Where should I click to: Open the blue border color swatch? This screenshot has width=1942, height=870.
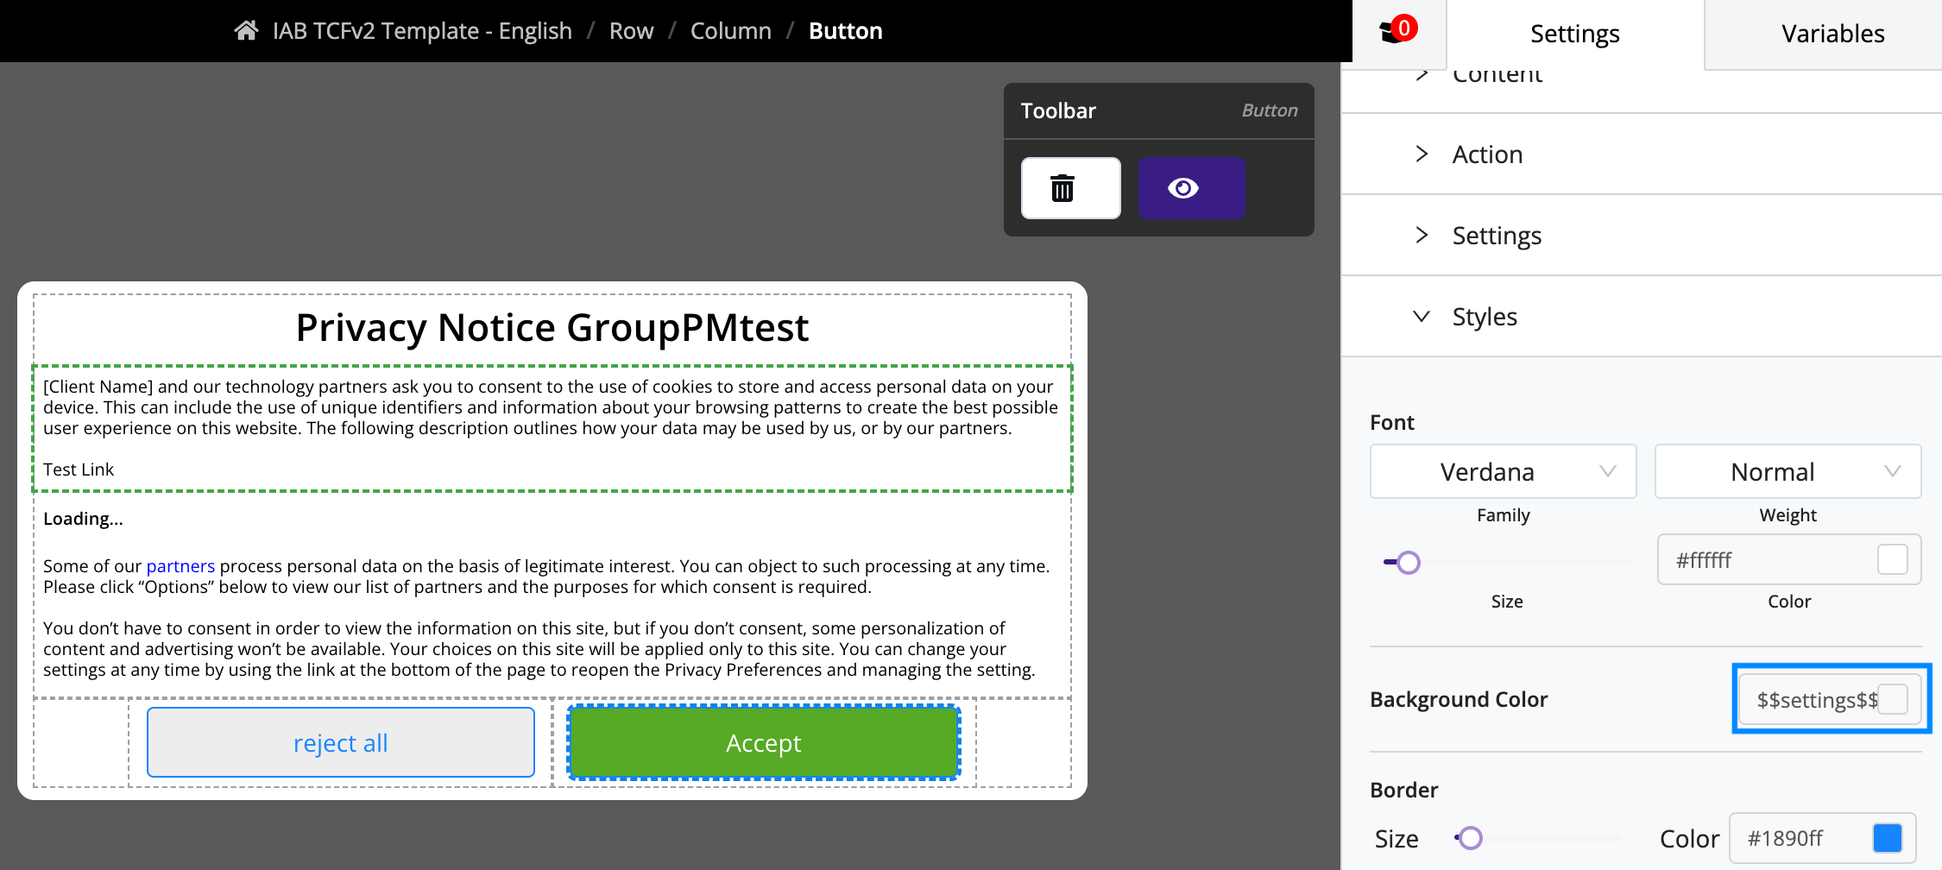tap(1888, 838)
